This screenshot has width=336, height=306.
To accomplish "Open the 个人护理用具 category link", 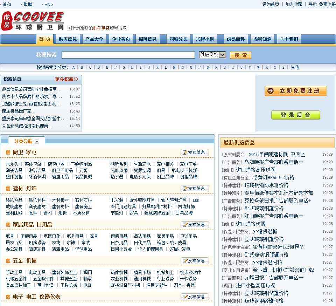I will point(150,249).
